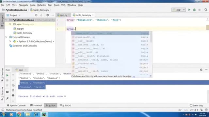Open the Run menu
The height and width of the screenshot is (117, 209).
pyautogui.click(x=50, y=5)
